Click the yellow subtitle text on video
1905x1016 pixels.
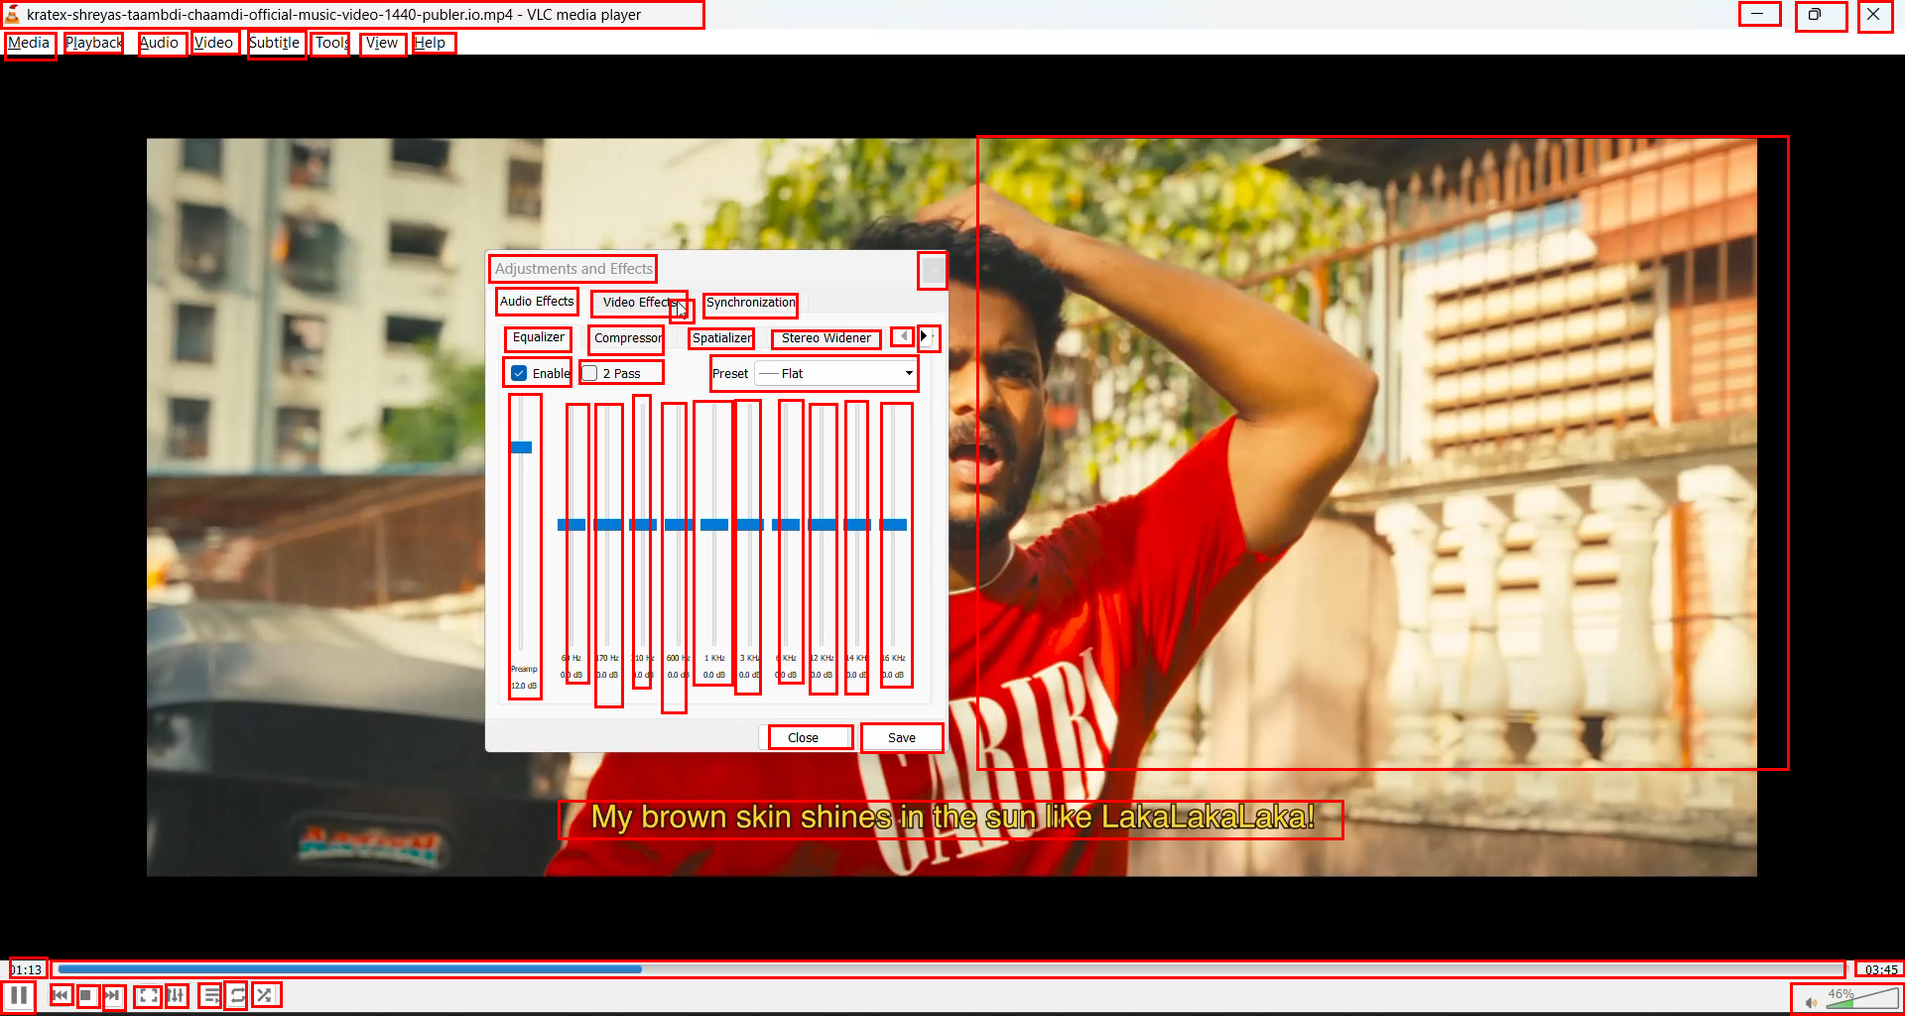[x=952, y=819]
